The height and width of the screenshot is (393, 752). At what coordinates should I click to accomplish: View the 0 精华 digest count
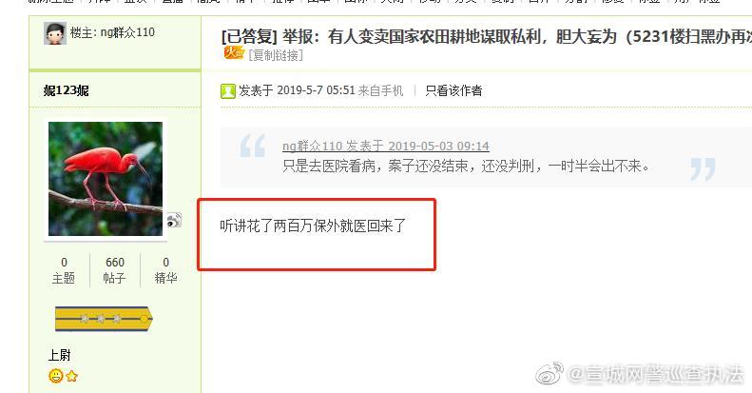(165, 270)
